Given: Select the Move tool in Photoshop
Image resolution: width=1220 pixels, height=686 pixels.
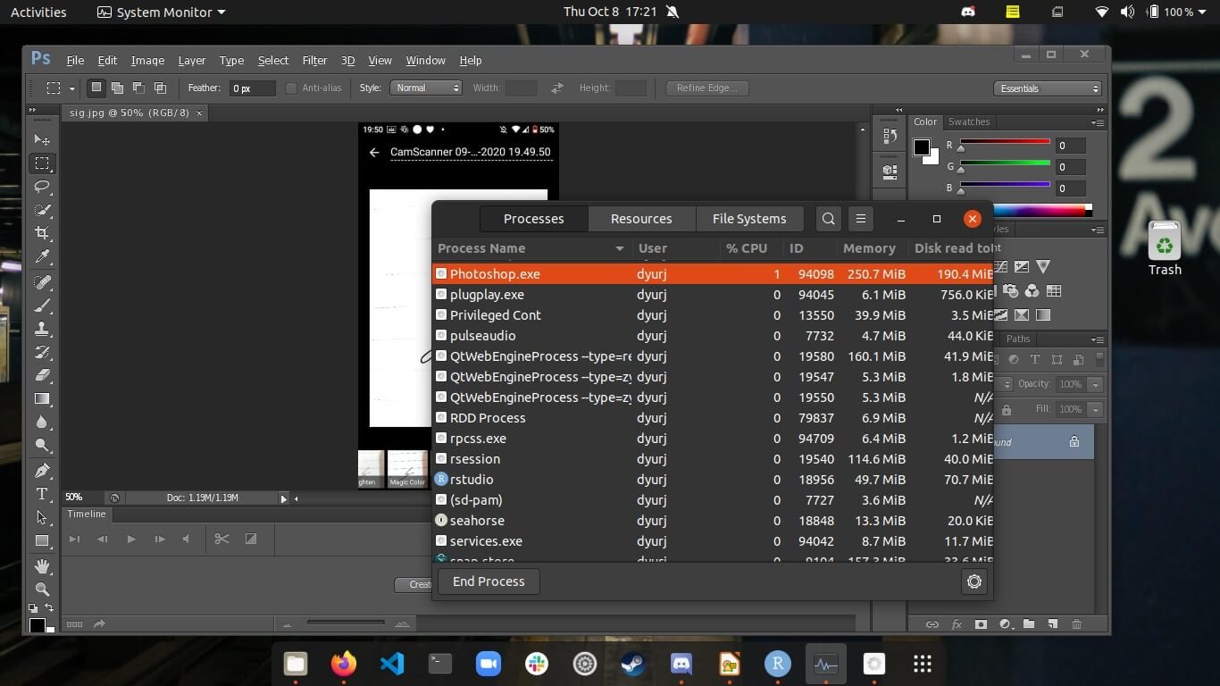Looking at the screenshot, I should tap(42, 139).
